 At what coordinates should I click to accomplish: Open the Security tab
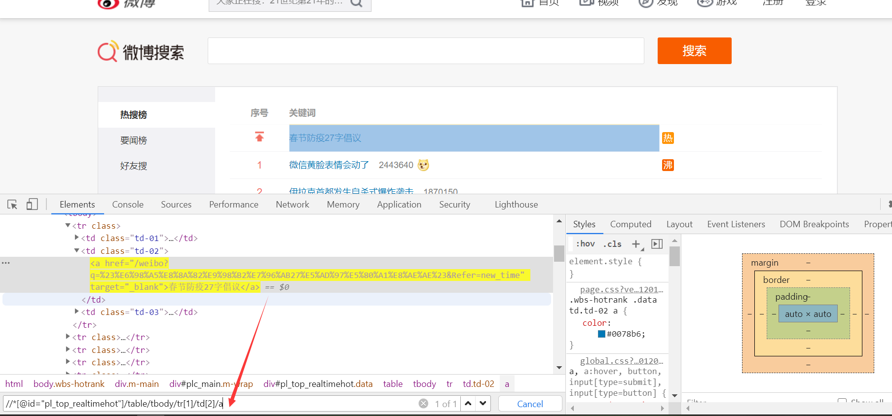[x=455, y=205]
